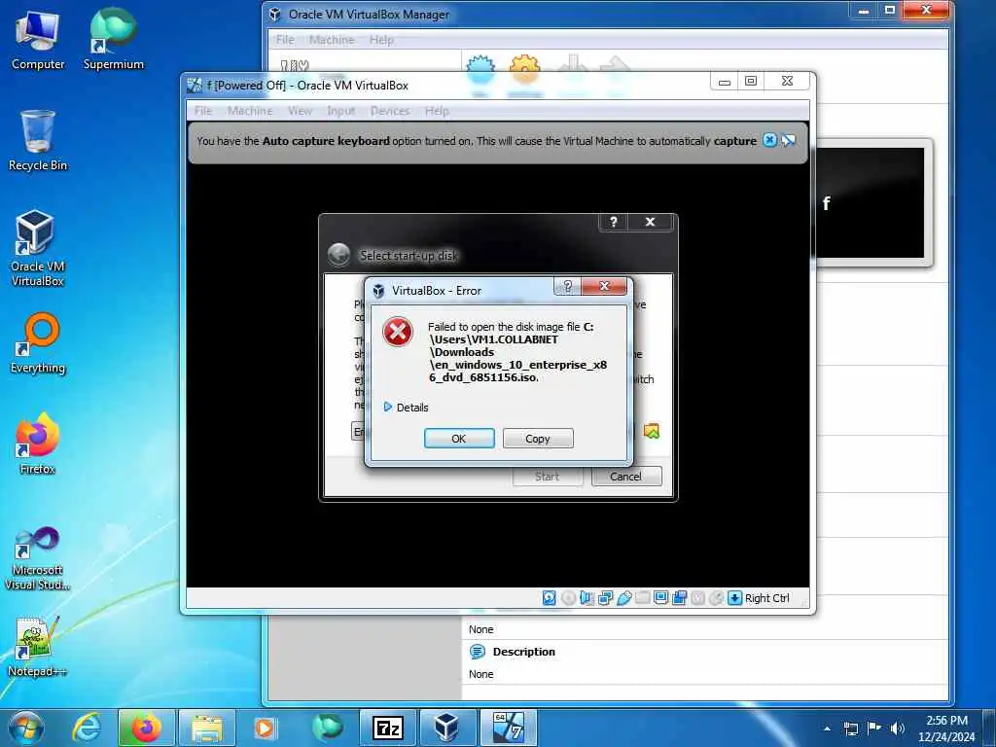Click taskbar clock showing 2:56 PM
The height and width of the screenshot is (747, 996).
(x=946, y=729)
